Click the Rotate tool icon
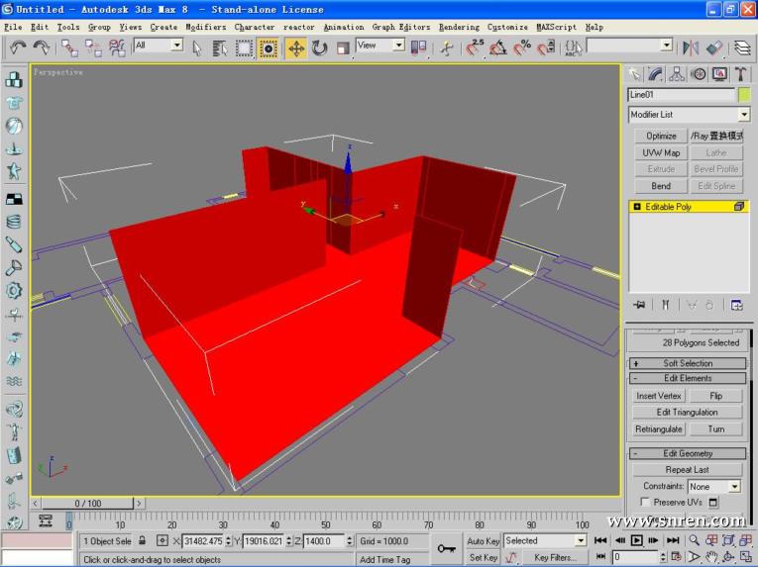758x567 pixels. pyautogui.click(x=320, y=47)
